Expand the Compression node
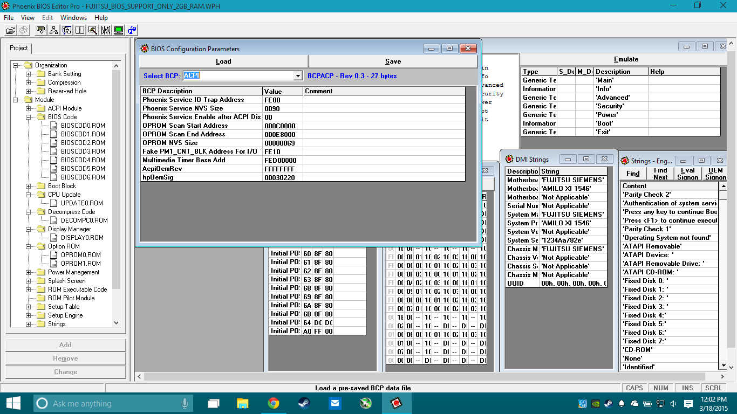The height and width of the screenshot is (414, 737). pos(28,82)
